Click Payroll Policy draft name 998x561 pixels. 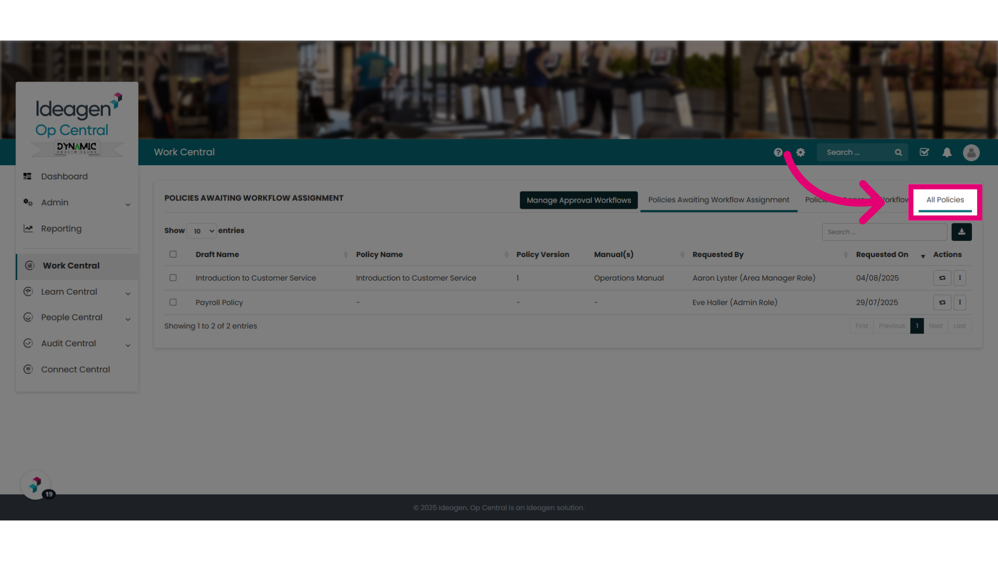pos(219,302)
